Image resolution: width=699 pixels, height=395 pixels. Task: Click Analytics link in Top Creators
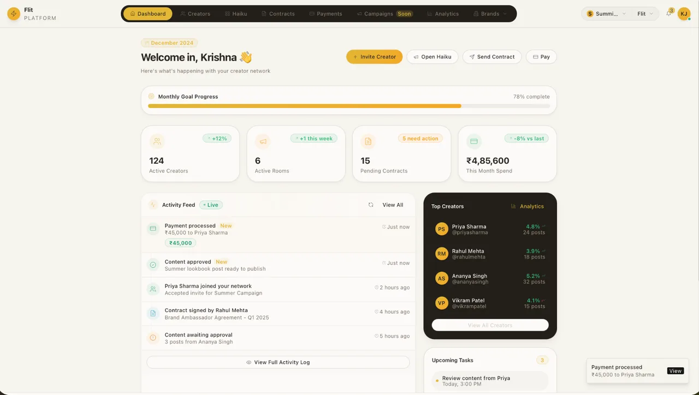[528, 206]
